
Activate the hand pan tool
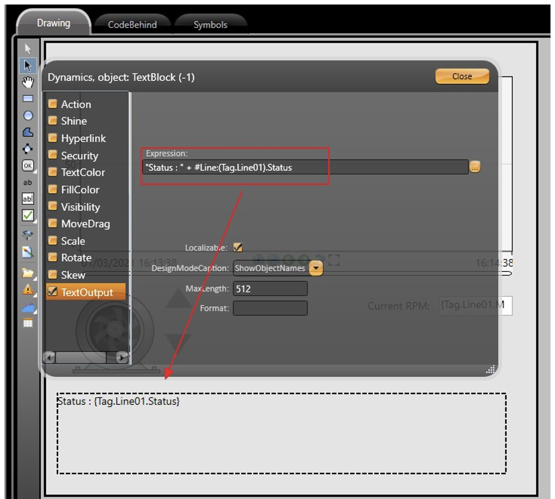tap(28, 82)
